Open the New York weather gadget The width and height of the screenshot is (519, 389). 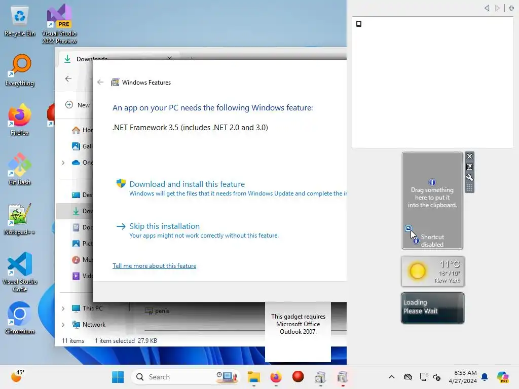click(433, 271)
